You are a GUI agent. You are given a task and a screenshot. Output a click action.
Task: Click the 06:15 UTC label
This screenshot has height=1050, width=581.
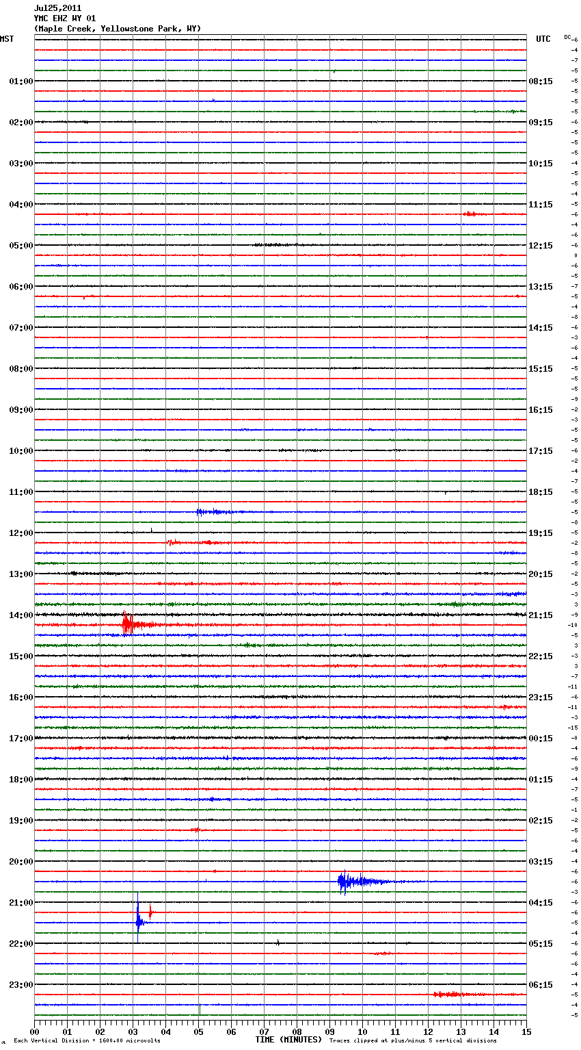[x=541, y=985]
